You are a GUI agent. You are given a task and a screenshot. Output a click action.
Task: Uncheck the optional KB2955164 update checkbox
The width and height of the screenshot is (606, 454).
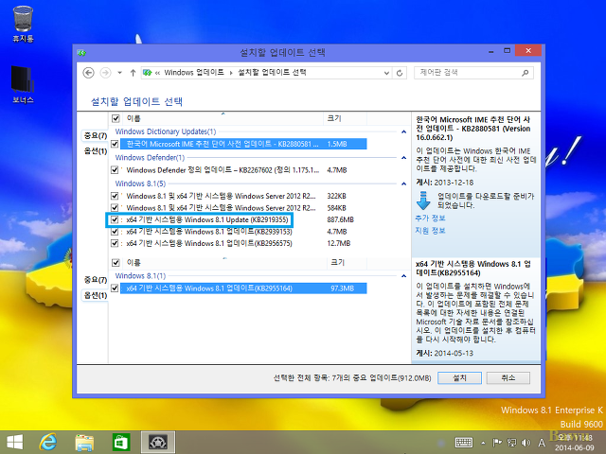(115, 288)
